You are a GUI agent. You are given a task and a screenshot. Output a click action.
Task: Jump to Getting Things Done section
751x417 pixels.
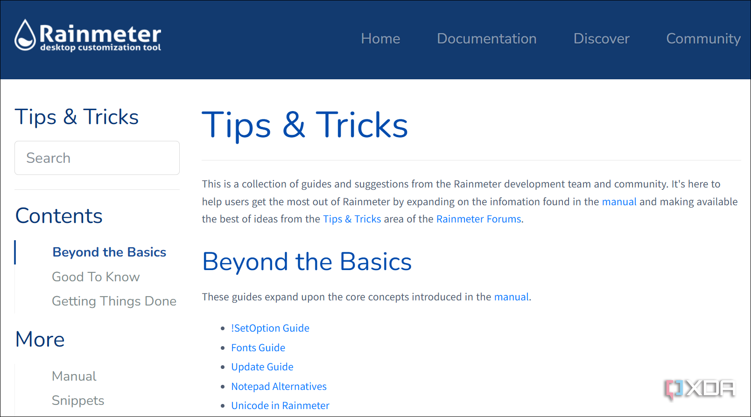[x=114, y=301]
